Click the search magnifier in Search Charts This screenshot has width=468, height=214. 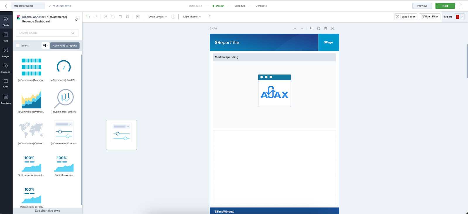click(73, 33)
